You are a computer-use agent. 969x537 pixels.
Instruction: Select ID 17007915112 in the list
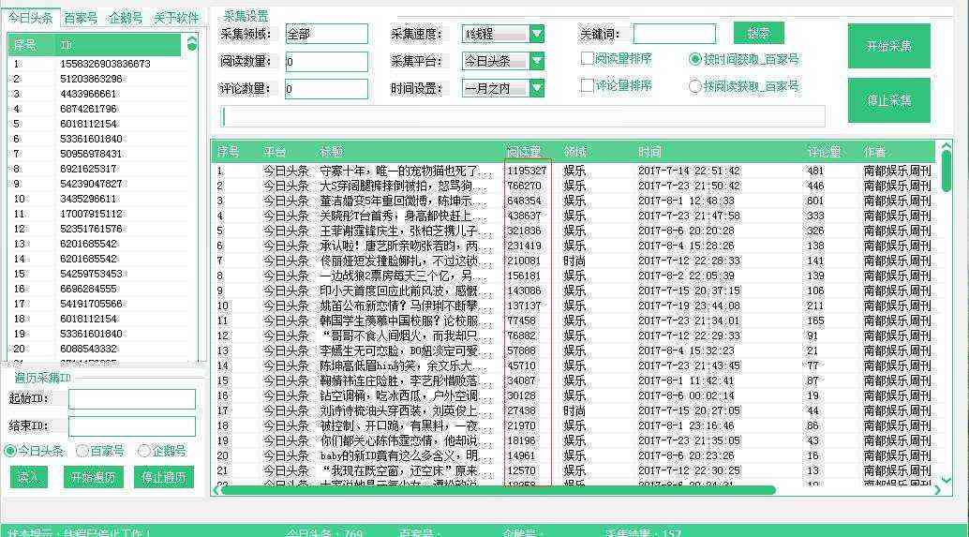[91, 214]
